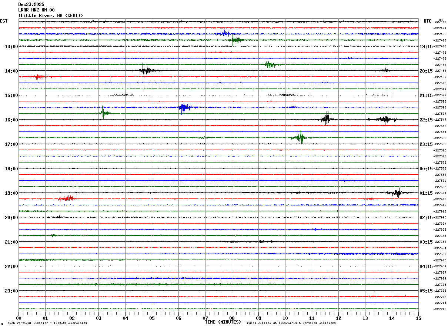Click the DC offset value -227554
Screen dimensions: 448x328
coord(440,132)
